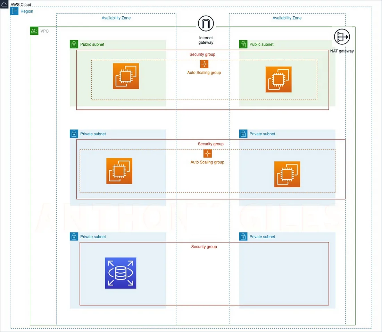The width and height of the screenshot is (382, 332).
Task: Click the upper Auto Scaling group icon
Action: pos(204,64)
